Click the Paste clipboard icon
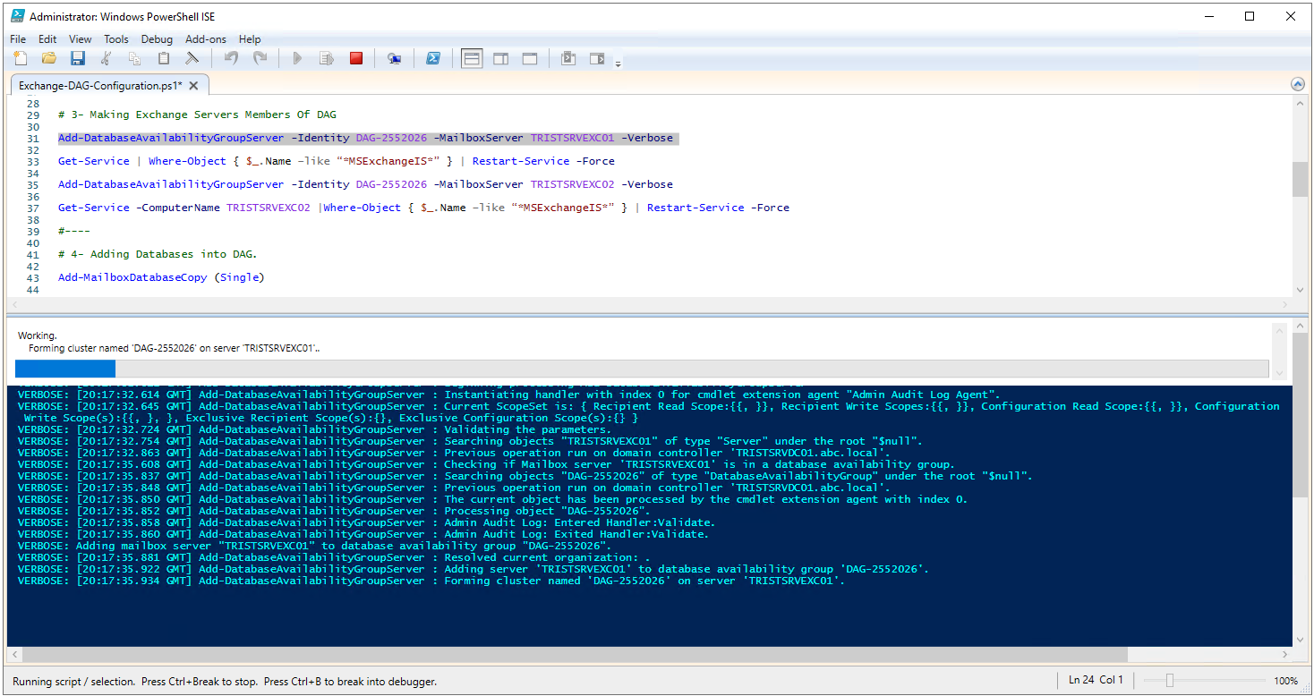Viewport: 1314px width, 696px height. tap(164, 58)
